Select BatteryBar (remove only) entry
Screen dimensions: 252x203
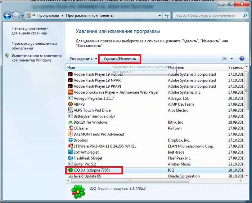click(x=94, y=116)
